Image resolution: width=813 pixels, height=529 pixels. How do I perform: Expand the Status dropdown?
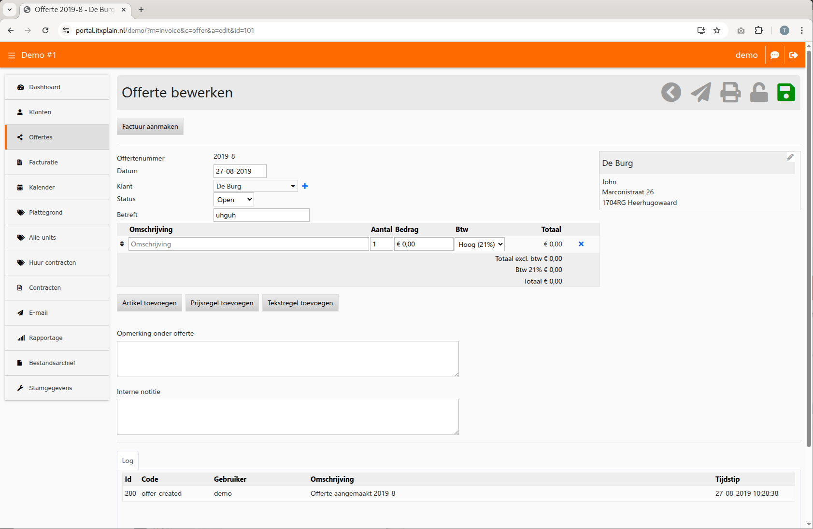(x=234, y=200)
